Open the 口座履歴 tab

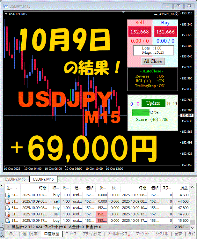[x=52, y=234]
